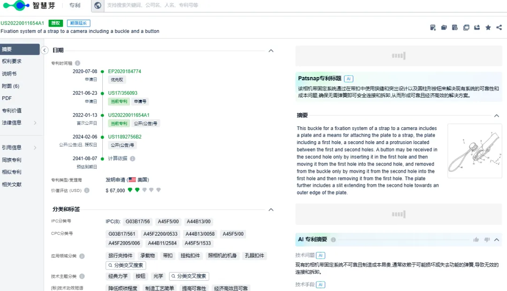Image resolution: width=507 pixels, height=291 pixels.
Task: Click info icon beside 价值评估 (USD)
Action: pyautogui.click(x=87, y=191)
